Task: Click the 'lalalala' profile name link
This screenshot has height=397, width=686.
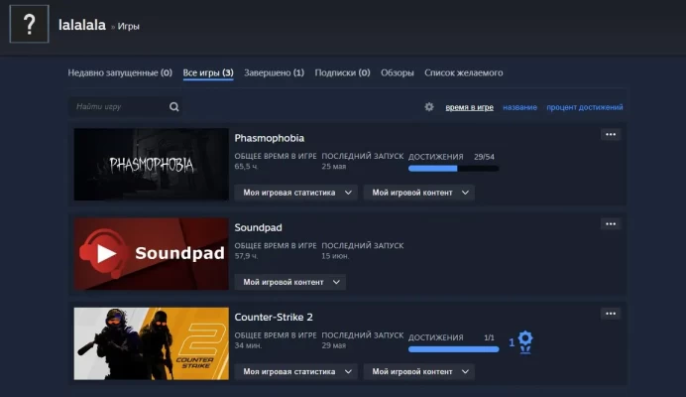Action: [82, 25]
